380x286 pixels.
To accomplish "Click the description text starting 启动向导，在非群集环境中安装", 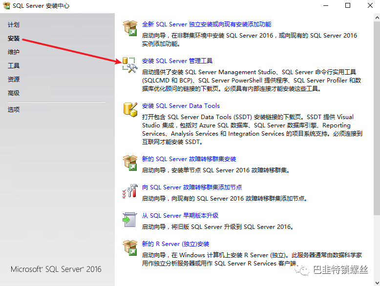I will (250, 40).
